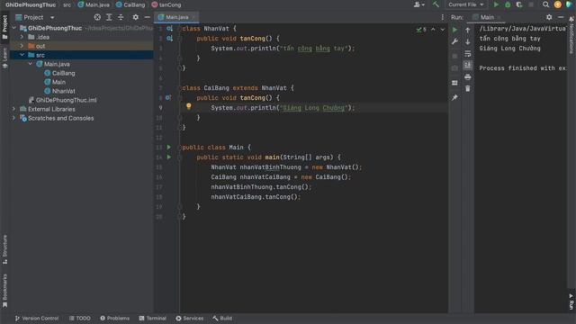Image resolution: width=576 pixels, height=324 pixels.
Task: Click overriding-method gutter icon on line 8
Action: (168, 98)
